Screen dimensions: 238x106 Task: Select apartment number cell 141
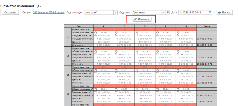click(x=104, y=48)
